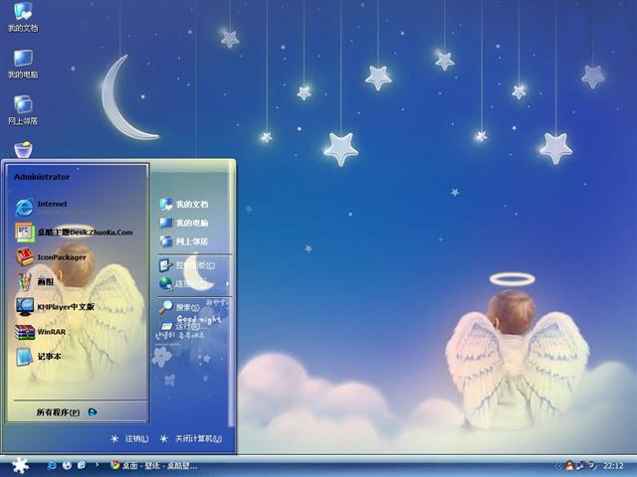Expand the 连接到 submenu with globe icon
Viewport: 637px width, 477px height.
tap(192, 283)
